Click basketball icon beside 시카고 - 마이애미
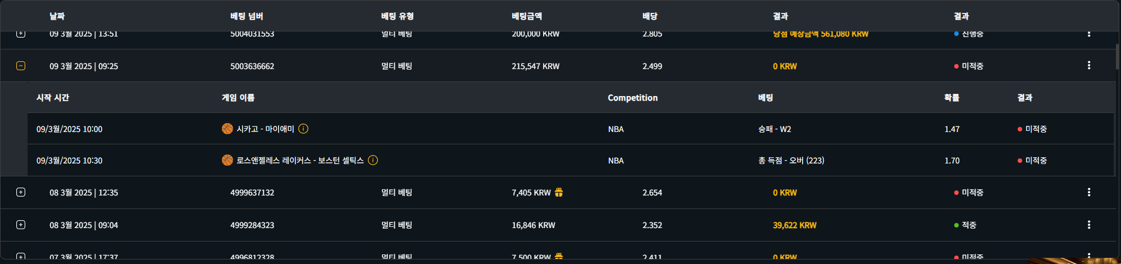The height and width of the screenshot is (264, 1121). (227, 129)
